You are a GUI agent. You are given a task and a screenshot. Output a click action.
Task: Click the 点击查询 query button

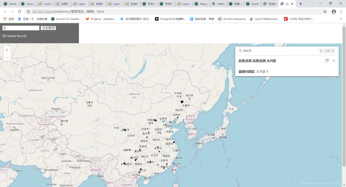pos(48,28)
